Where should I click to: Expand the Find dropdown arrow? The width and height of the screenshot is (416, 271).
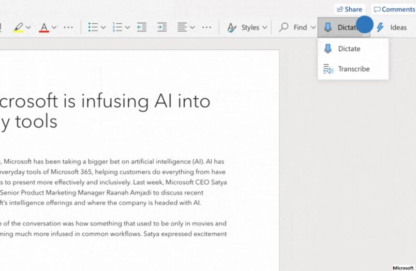pyautogui.click(x=313, y=27)
